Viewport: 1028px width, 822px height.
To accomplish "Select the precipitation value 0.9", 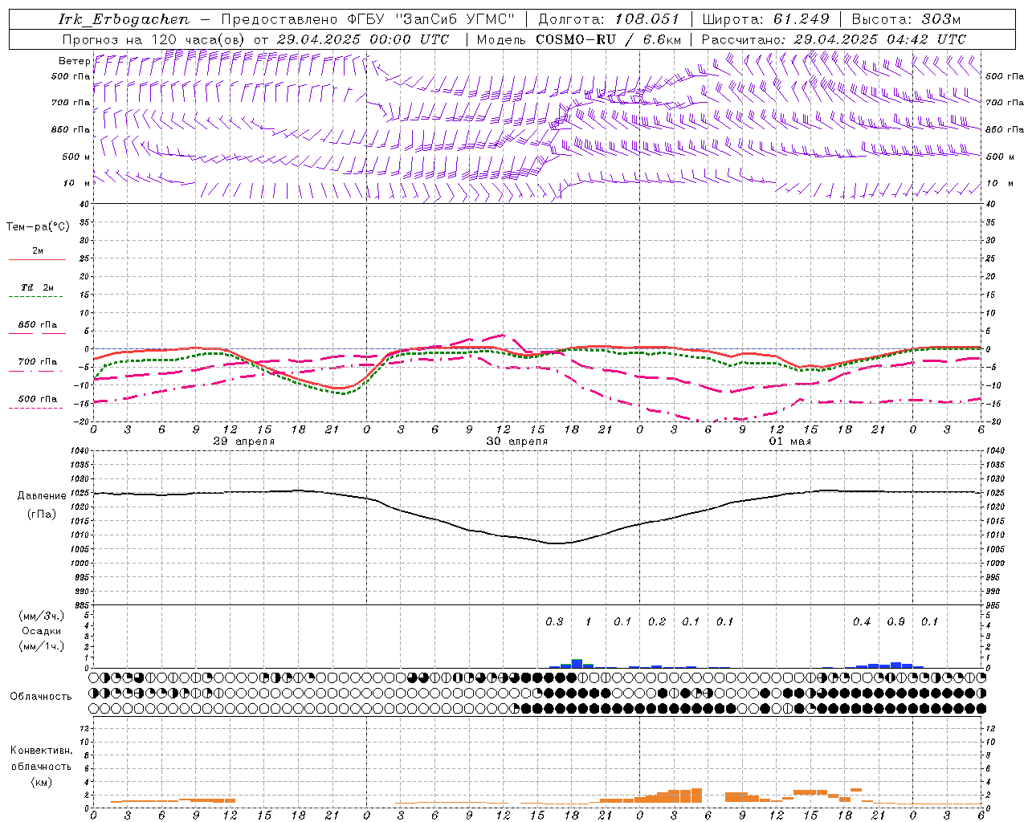I will tap(895, 621).
